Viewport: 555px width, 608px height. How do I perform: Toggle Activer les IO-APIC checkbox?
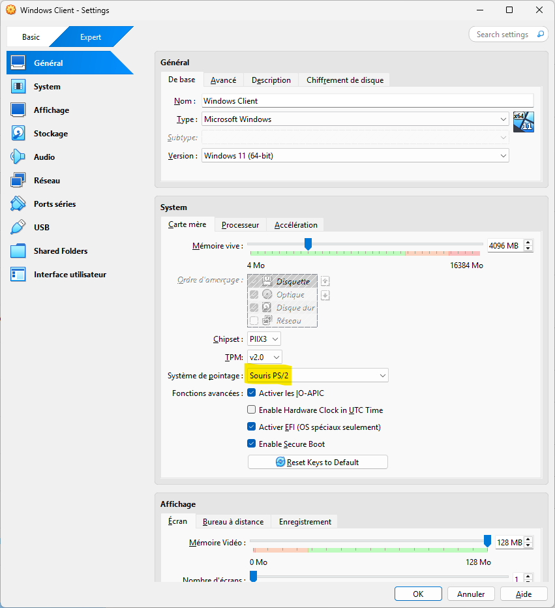point(252,393)
